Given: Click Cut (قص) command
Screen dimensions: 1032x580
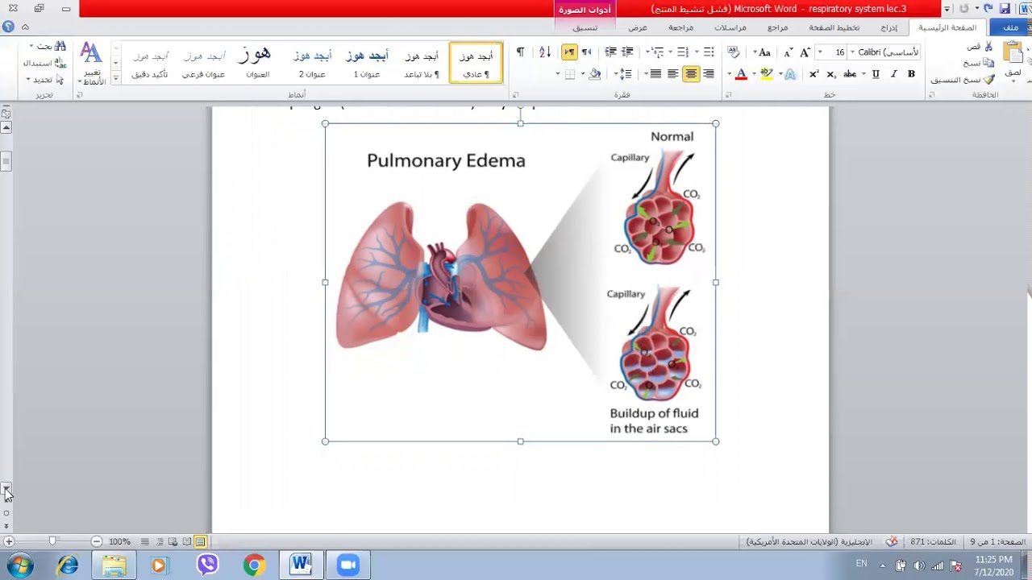Looking at the screenshot, I should tap(980, 46).
